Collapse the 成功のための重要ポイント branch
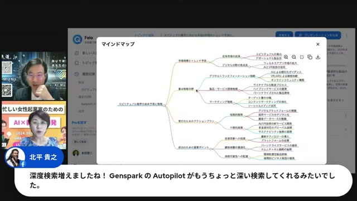Screen dimensions: 357x201 [211, 149]
